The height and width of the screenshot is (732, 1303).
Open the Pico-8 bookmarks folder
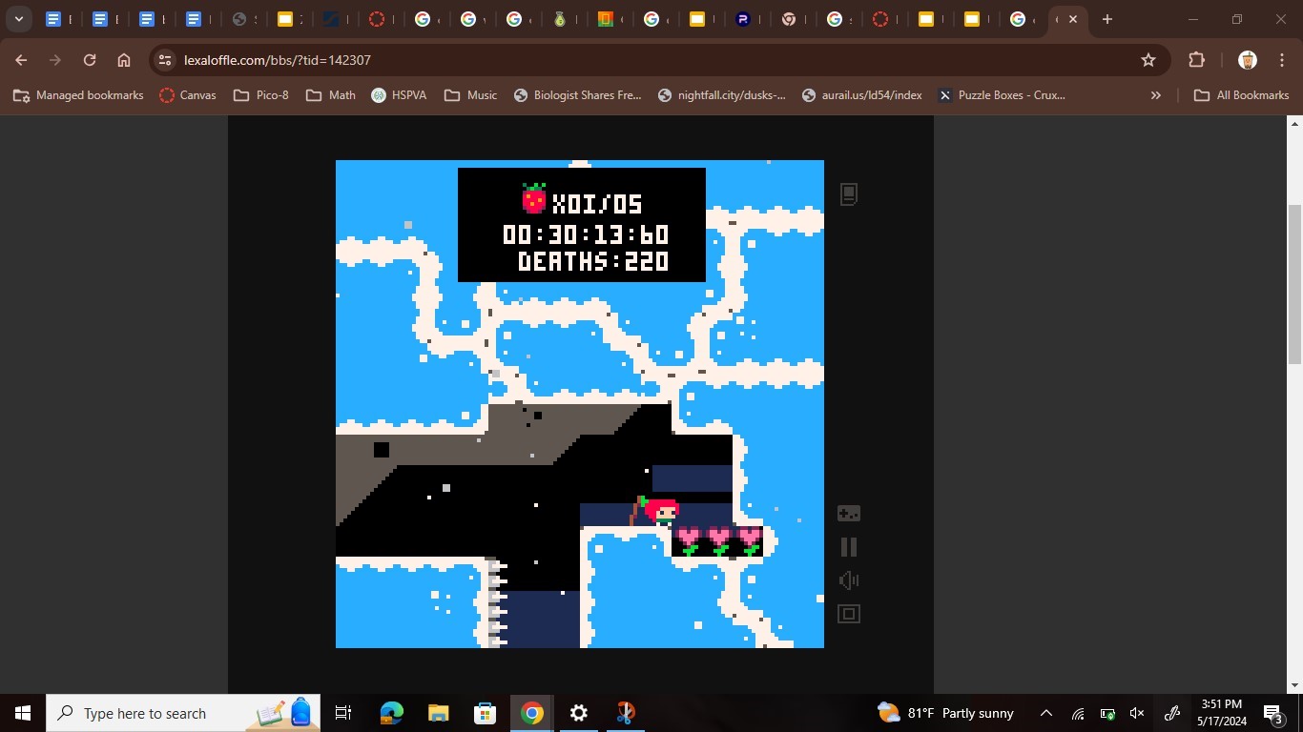pos(260,95)
